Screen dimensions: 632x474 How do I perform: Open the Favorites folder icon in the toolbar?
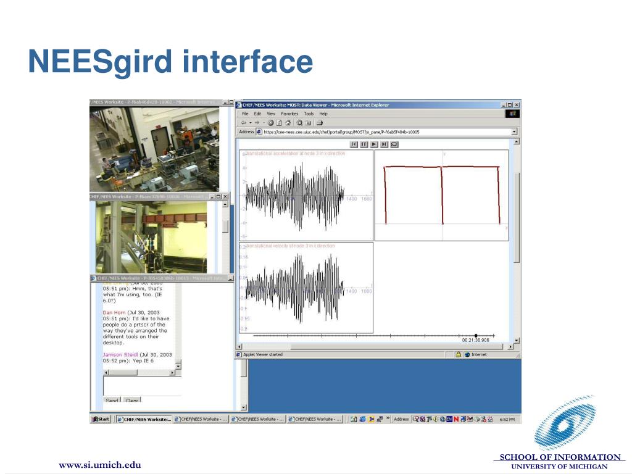[309, 123]
